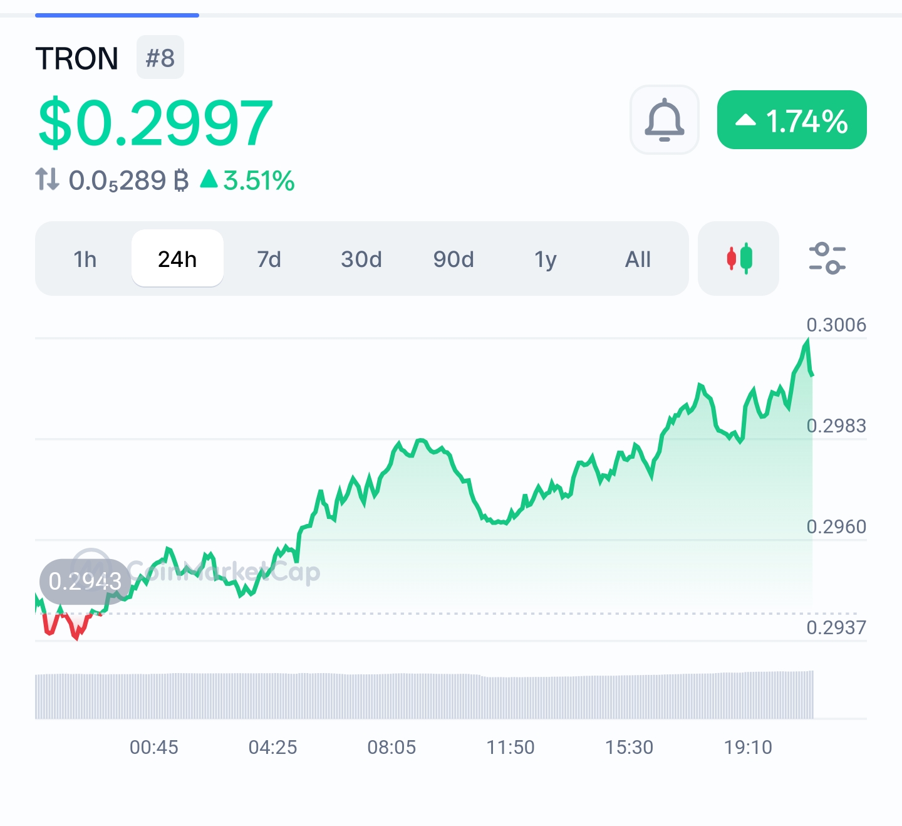This screenshot has height=826, width=902.
Task: Display the All time chart
Action: click(x=638, y=259)
